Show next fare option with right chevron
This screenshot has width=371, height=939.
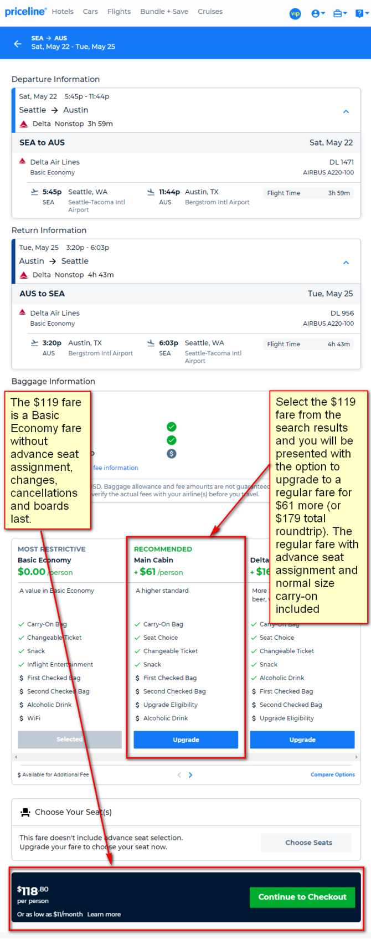click(x=190, y=775)
